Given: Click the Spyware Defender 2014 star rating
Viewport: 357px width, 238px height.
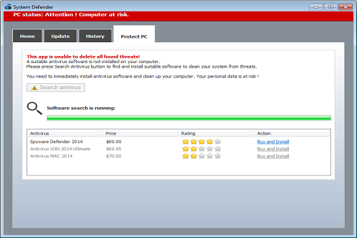Looking at the screenshot, I should click(201, 142).
